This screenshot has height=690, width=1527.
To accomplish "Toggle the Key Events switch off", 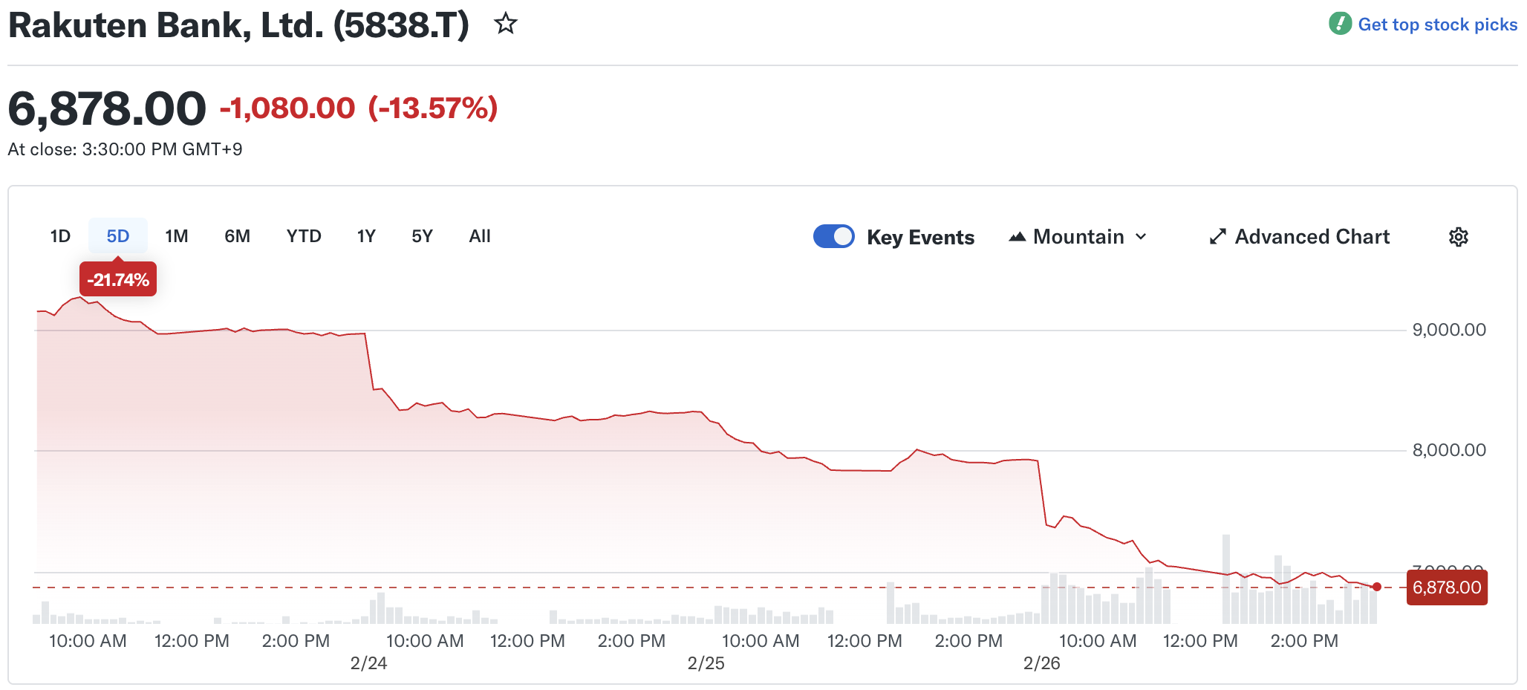I will pos(834,236).
